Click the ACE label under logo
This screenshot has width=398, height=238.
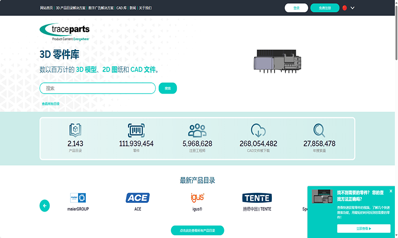coord(137,209)
